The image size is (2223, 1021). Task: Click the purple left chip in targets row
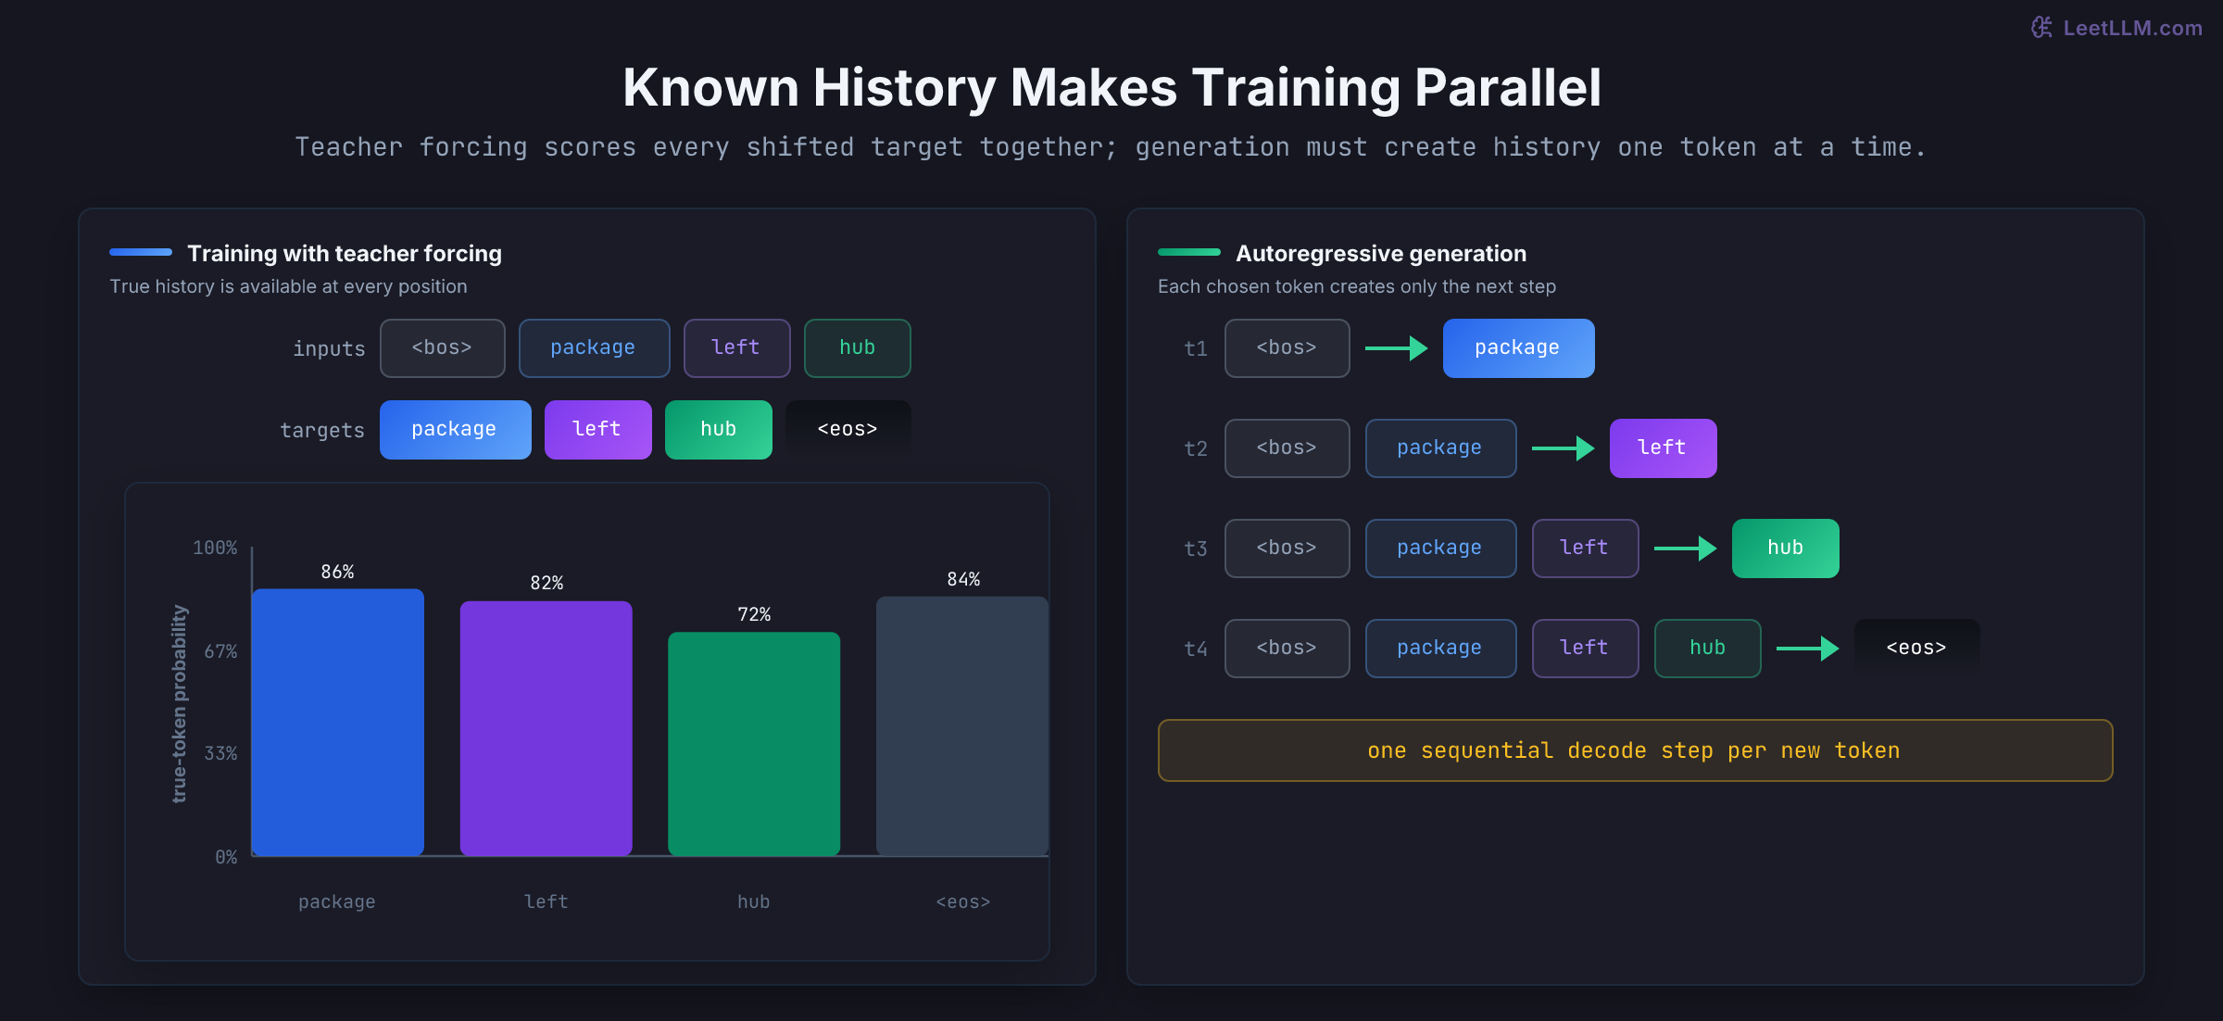(597, 430)
